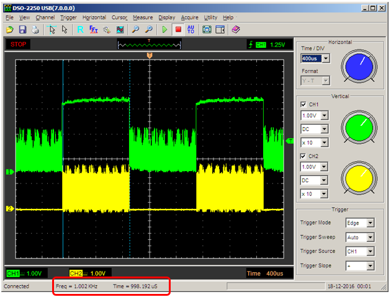Open the Channel menu

pos(45,17)
